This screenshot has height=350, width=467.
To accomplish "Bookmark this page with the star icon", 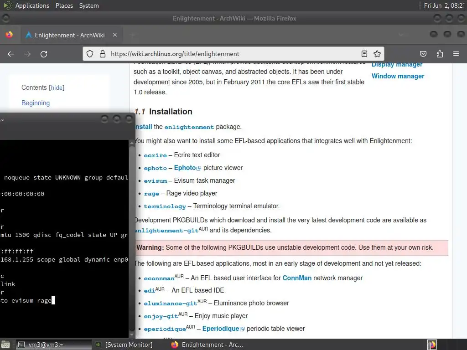I will 377,54.
